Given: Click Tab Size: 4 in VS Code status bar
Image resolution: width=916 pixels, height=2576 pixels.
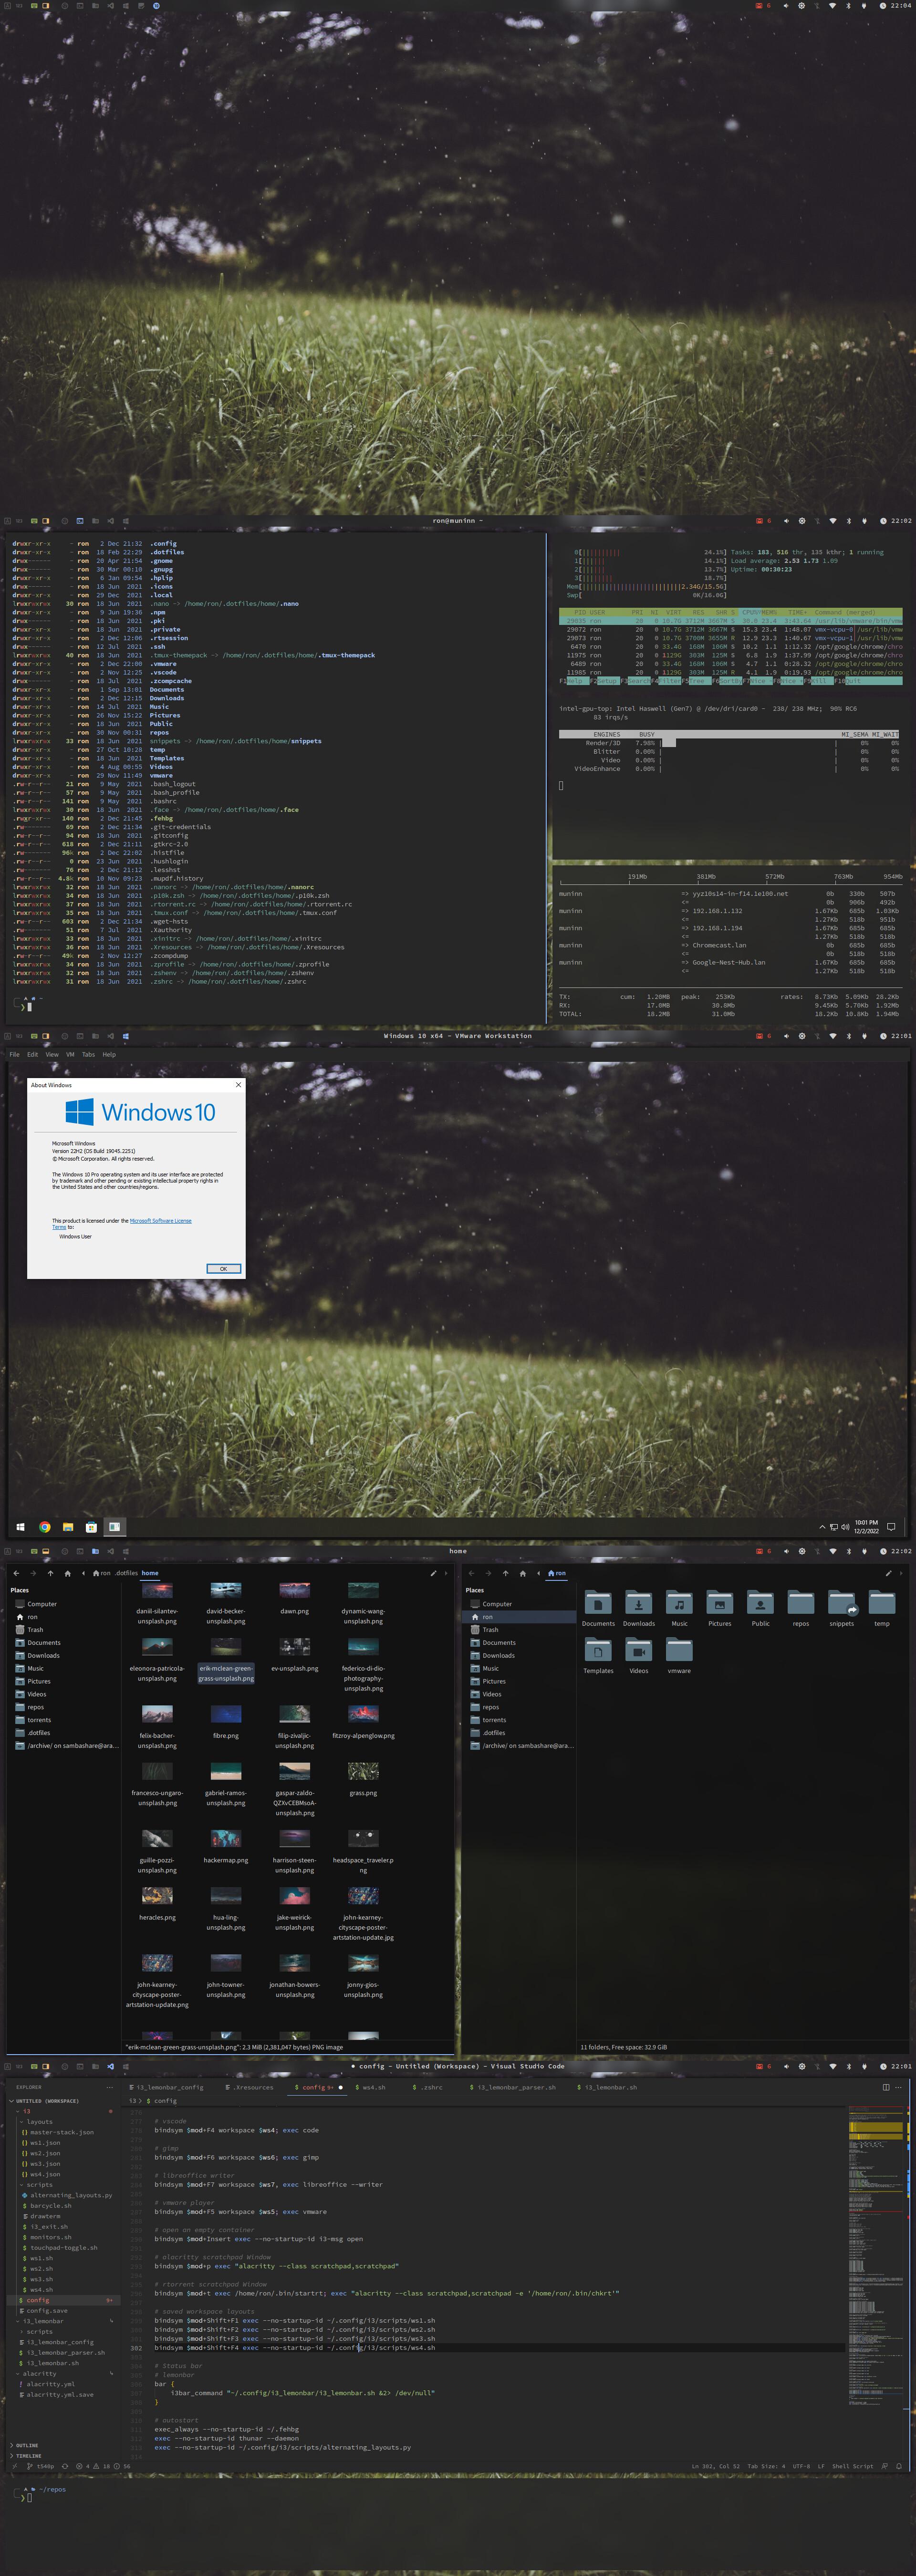Looking at the screenshot, I should [766, 2466].
